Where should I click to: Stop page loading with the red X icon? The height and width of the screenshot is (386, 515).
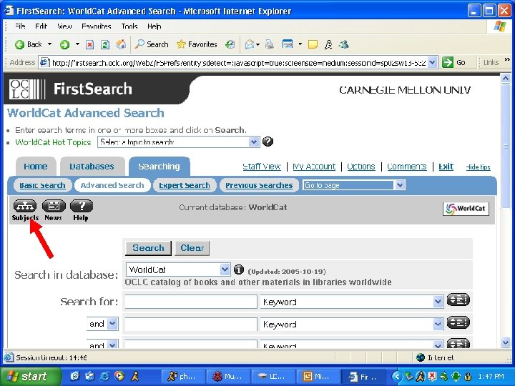coord(89,44)
